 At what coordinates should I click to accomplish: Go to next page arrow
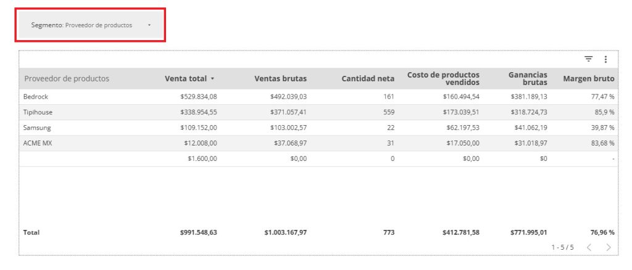click(x=609, y=247)
